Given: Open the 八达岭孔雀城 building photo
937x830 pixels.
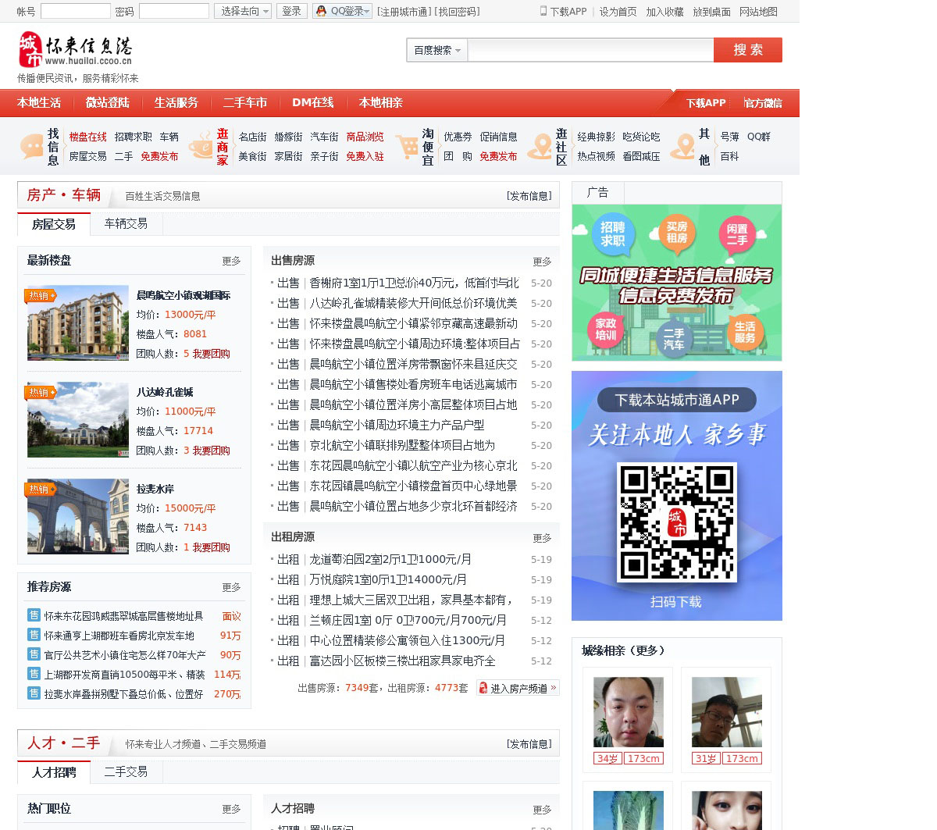Looking at the screenshot, I should [78, 419].
